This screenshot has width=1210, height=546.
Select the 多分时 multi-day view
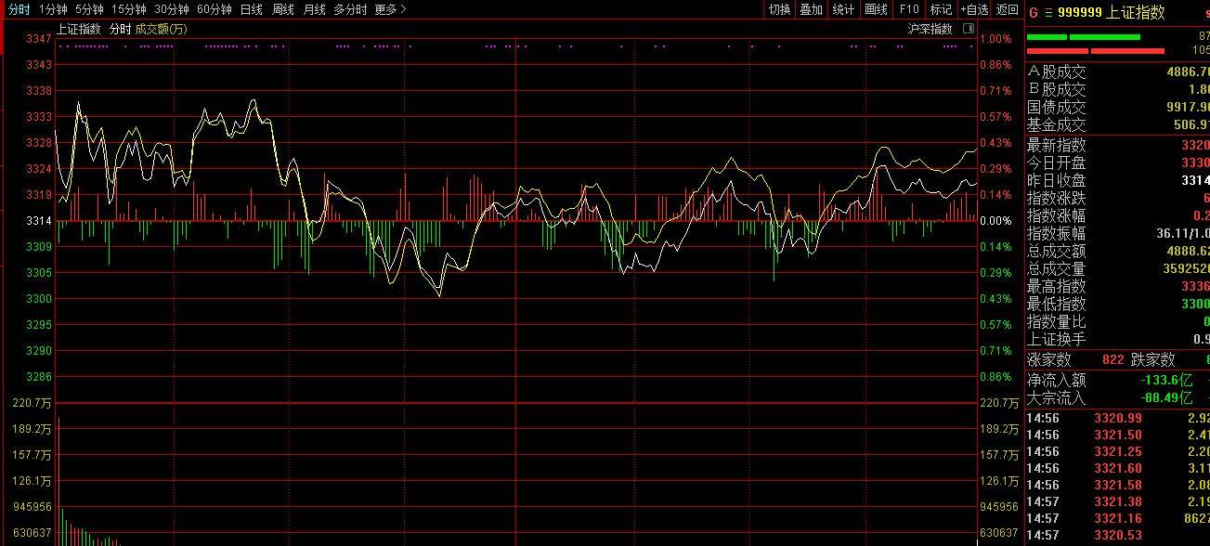pos(350,9)
